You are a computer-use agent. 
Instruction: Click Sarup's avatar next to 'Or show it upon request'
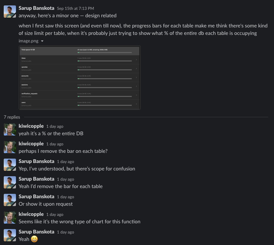click(10, 200)
